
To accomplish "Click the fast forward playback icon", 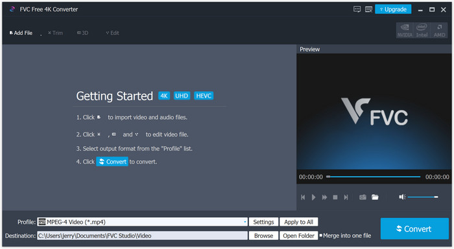I will (324, 197).
